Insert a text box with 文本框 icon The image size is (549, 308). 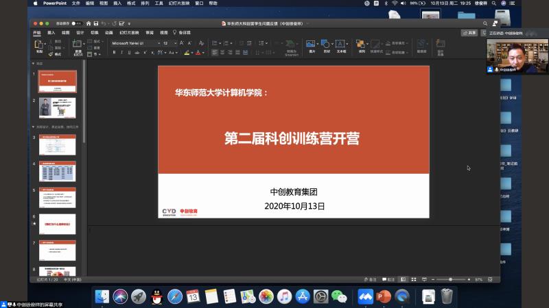(341, 45)
